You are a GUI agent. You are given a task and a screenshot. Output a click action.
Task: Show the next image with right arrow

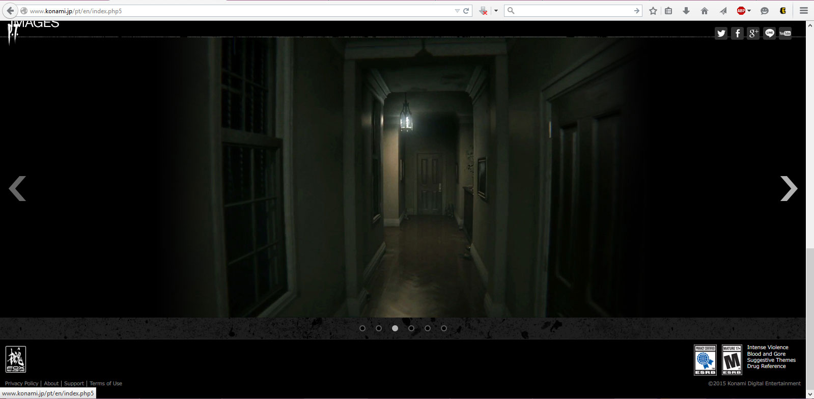pos(789,189)
